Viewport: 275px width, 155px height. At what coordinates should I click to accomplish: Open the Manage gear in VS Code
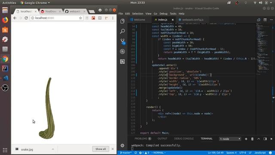click(x=122, y=146)
